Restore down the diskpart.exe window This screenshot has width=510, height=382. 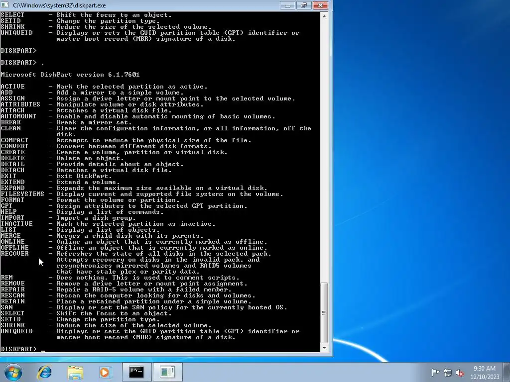[303, 5]
